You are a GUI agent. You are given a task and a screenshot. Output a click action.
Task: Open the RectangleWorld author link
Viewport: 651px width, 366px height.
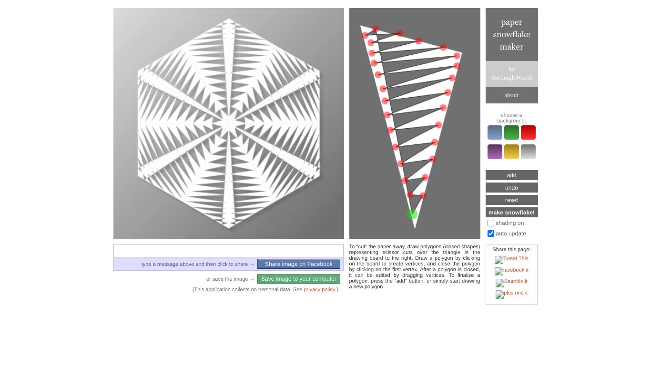[x=511, y=74]
